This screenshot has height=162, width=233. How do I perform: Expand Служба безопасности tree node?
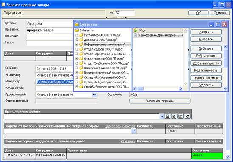77,87
